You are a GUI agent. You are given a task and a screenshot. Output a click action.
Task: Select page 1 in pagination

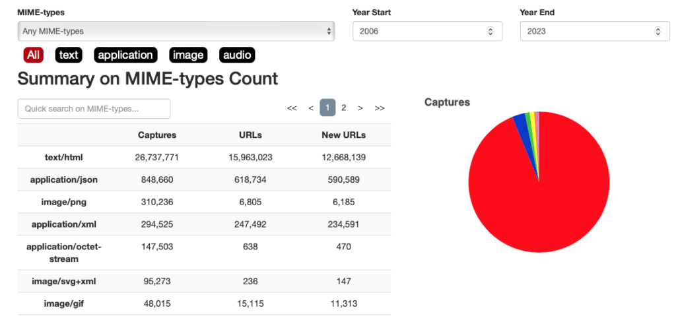click(327, 108)
